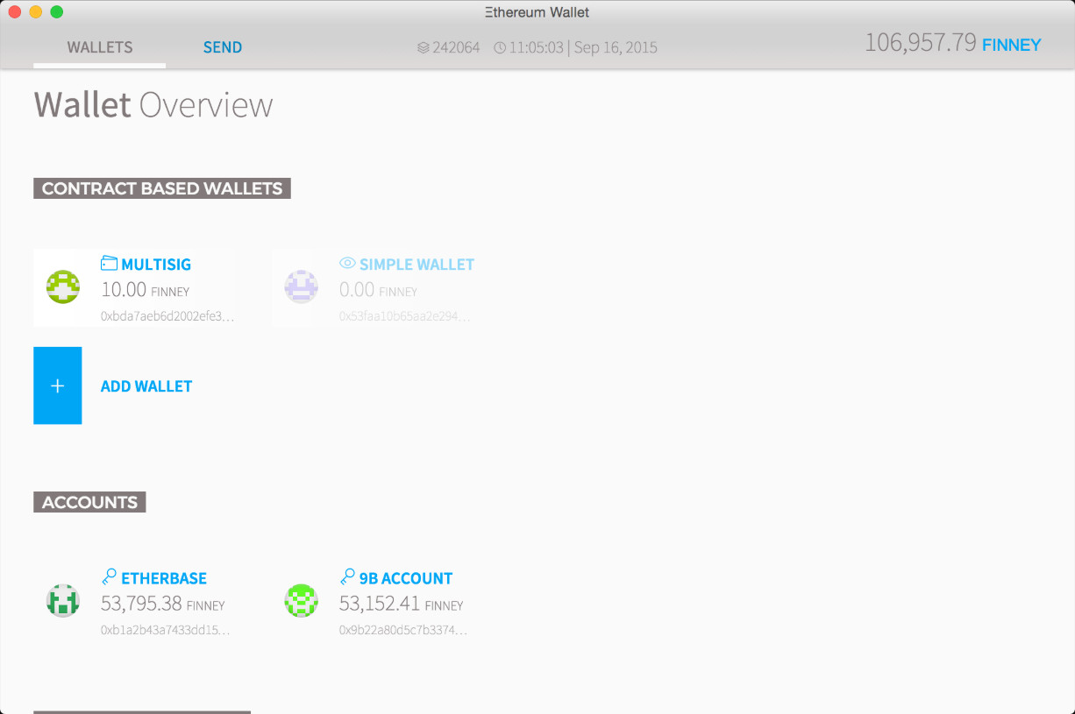This screenshot has height=714, width=1075.
Task: Maximize the Ethereum Wallet window
Action: (x=57, y=12)
